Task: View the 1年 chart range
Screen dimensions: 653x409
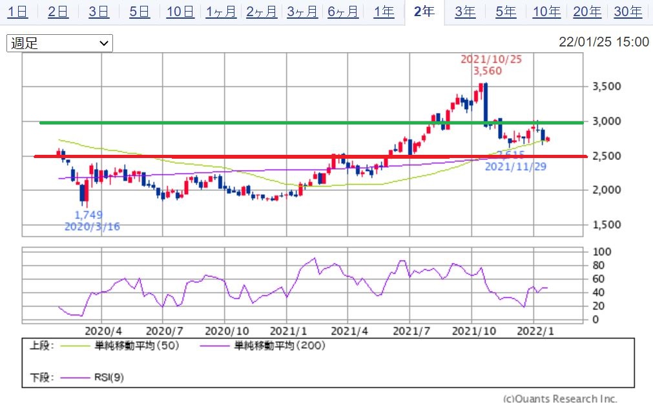Action: click(384, 12)
